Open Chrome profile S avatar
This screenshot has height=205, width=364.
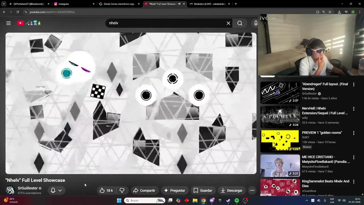pyautogui.click(x=353, y=12)
